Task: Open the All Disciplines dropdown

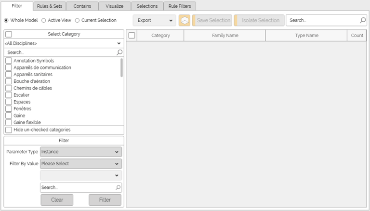Action: 64,43
